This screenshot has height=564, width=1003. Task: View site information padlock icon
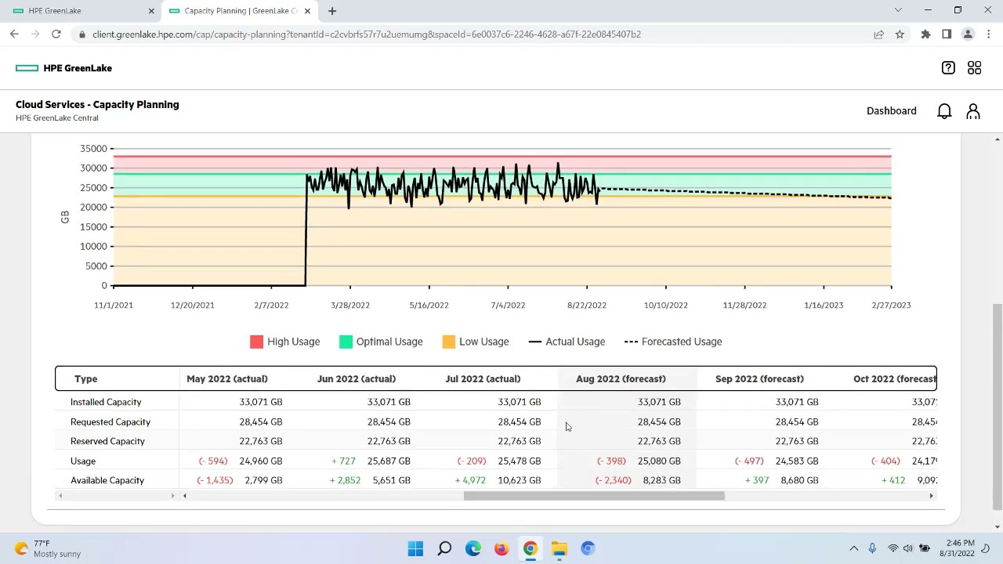(81, 34)
